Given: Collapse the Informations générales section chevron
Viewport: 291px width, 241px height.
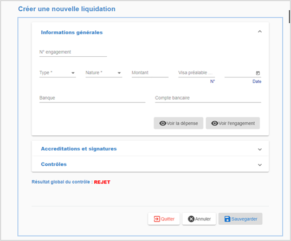Looking at the screenshot, I should coord(260,31).
